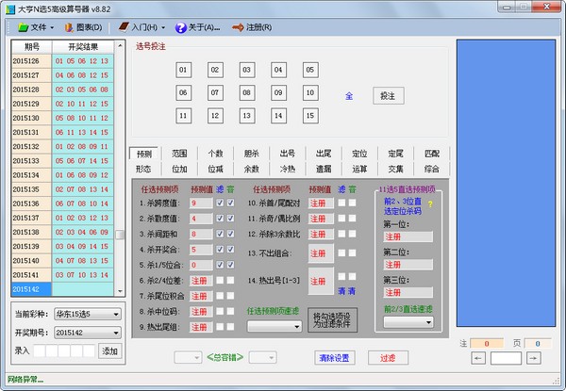This screenshot has width=566, height=391.
Task: Click the blue 全 select-all link
Action: [x=349, y=96]
